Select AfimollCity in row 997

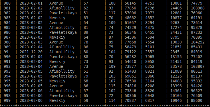point(62,91)
